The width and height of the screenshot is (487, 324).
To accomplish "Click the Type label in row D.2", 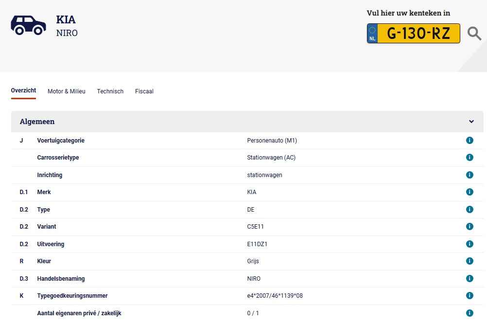I will point(43,210).
